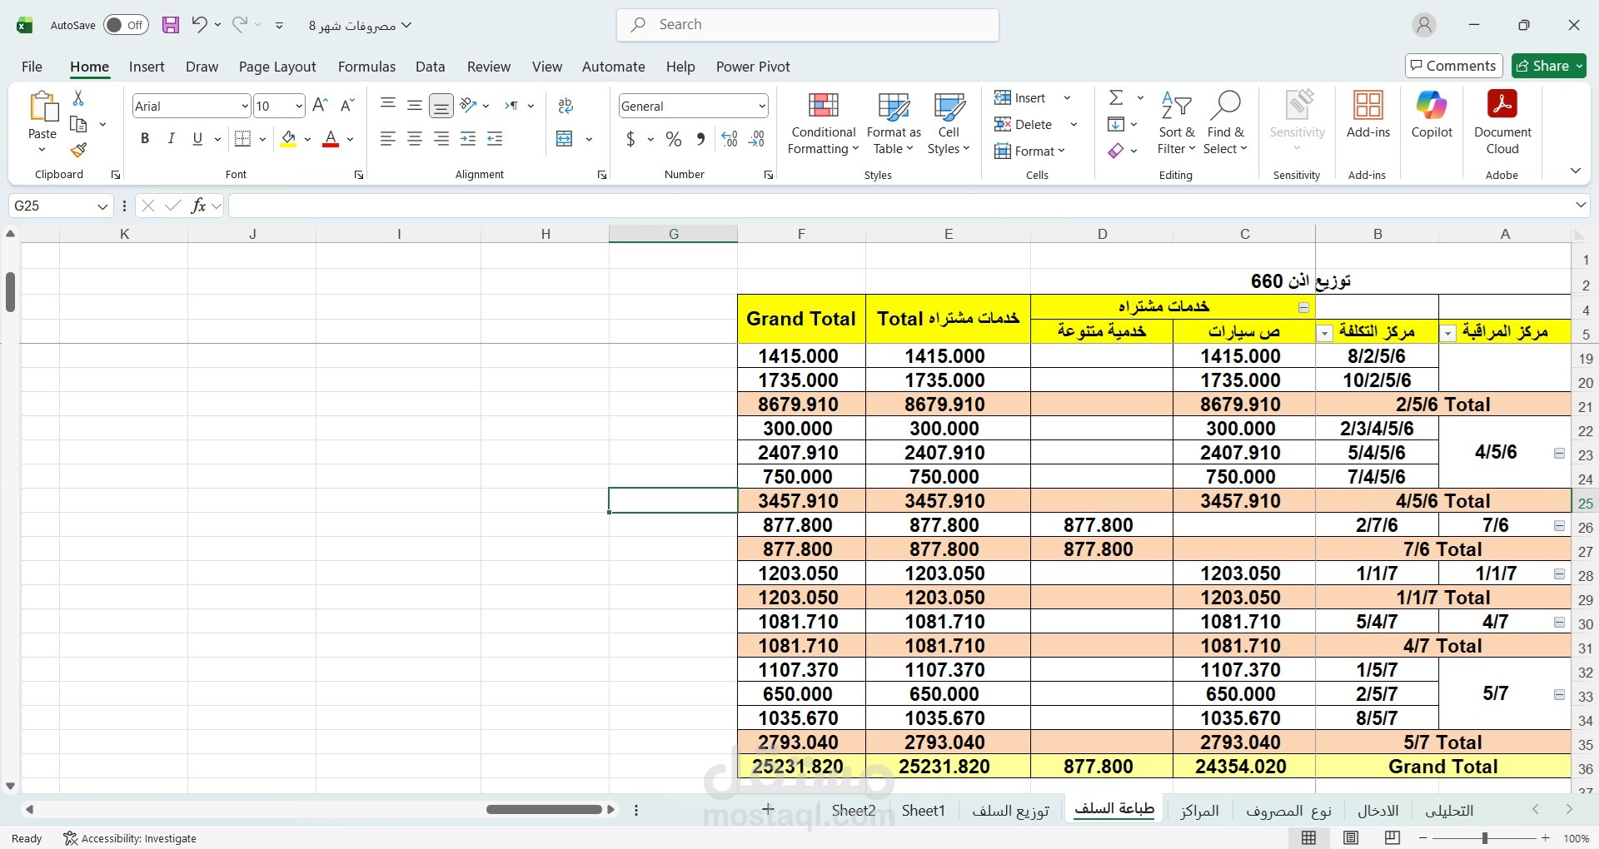
Task: Adjust the zoom slider
Action: click(x=1484, y=838)
